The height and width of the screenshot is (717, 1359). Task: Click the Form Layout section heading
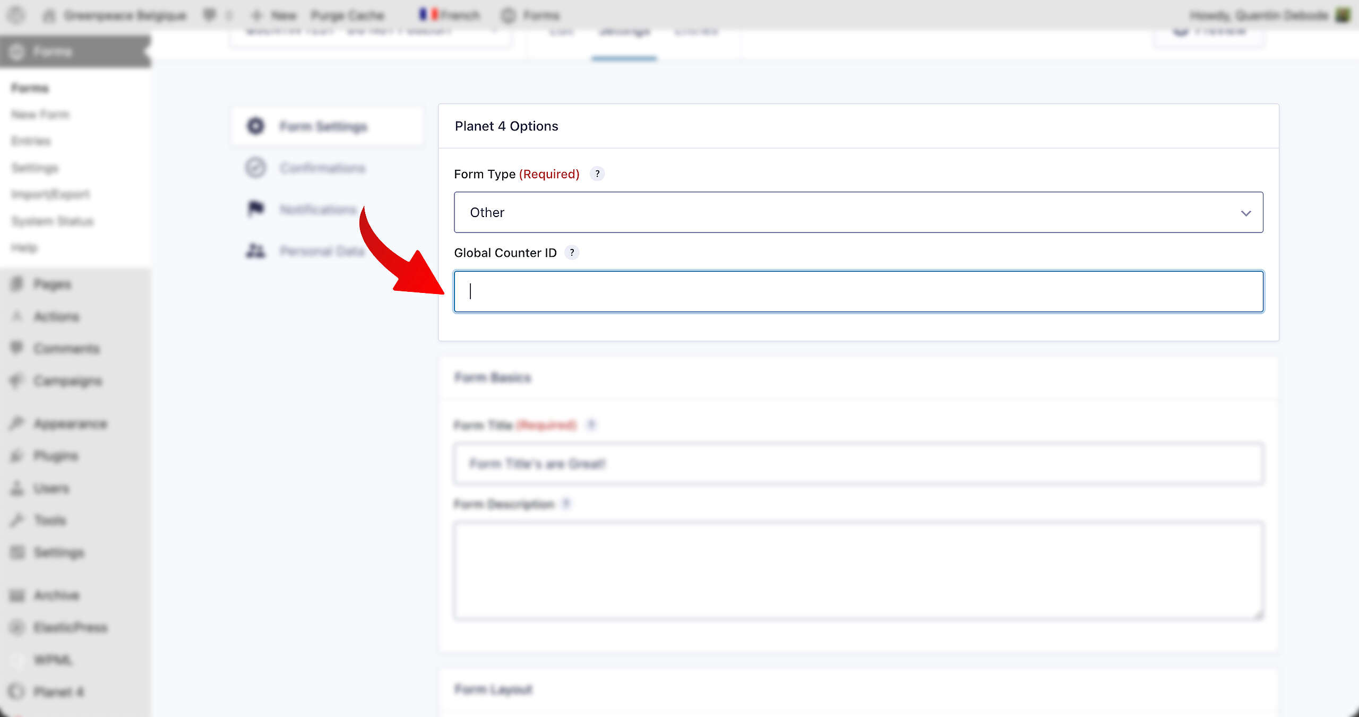click(x=493, y=689)
